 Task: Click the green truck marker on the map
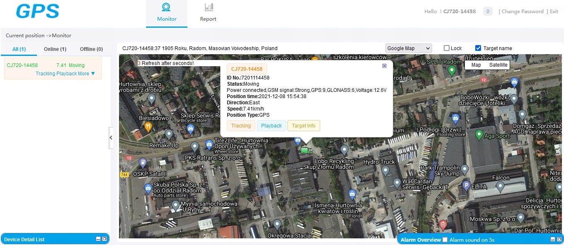click(306, 151)
